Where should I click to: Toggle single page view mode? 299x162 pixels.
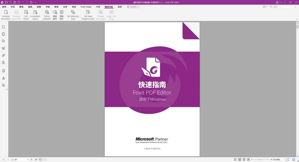(235, 160)
